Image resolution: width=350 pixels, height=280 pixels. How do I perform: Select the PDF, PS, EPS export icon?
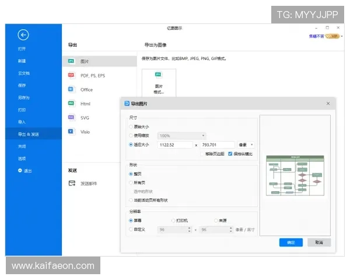click(71, 75)
